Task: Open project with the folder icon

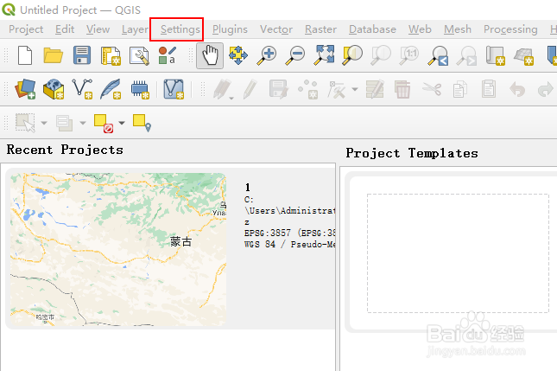Action: point(54,55)
